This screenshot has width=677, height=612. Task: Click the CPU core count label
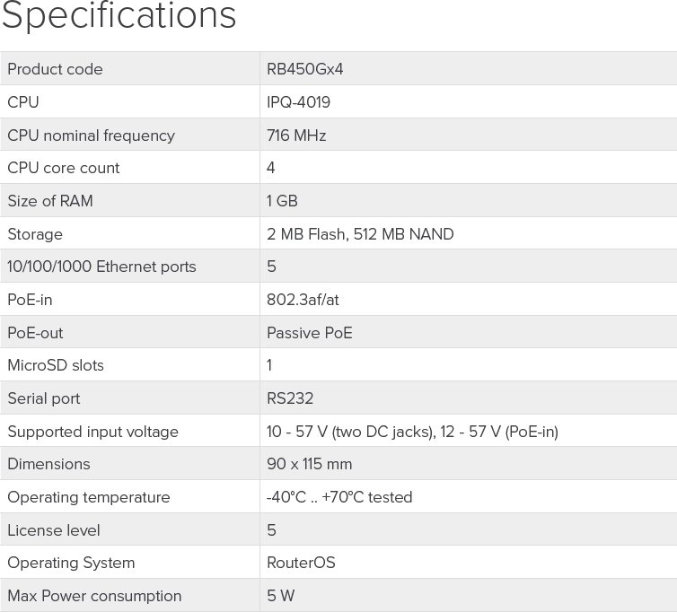click(x=64, y=168)
